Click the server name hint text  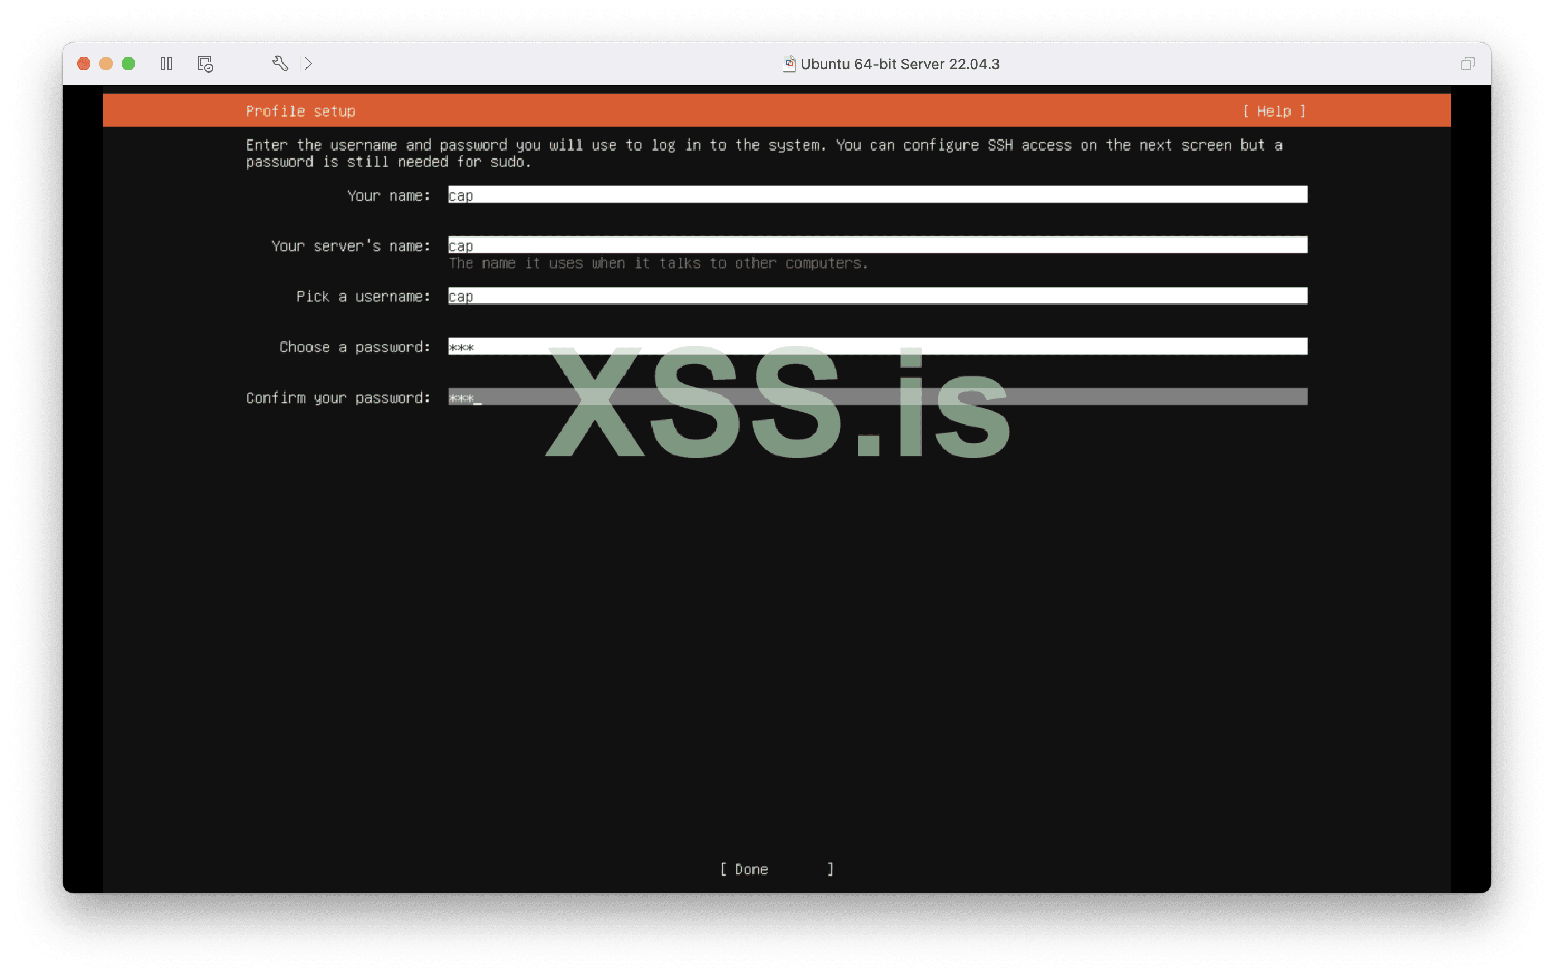pos(658,263)
